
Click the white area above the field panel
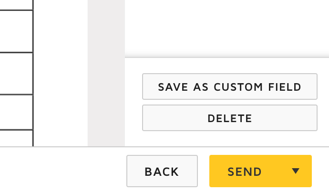click(x=227, y=26)
